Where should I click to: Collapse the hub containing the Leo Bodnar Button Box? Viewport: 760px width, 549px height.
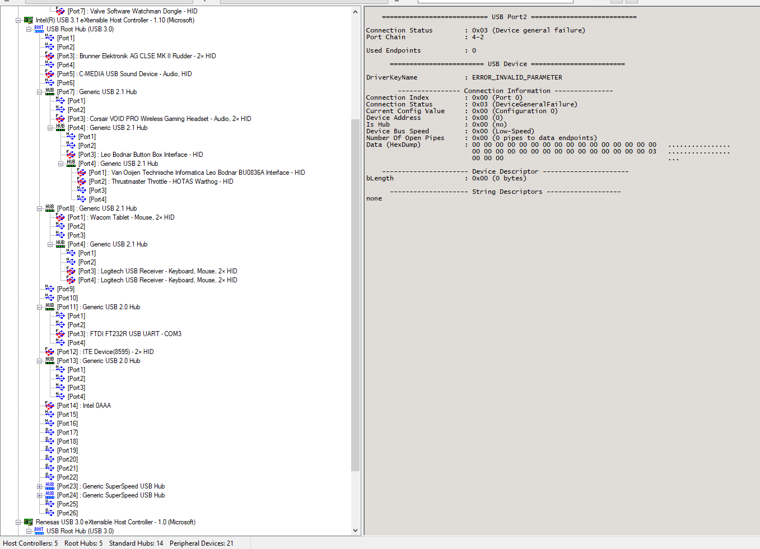click(x=50, y=128)
